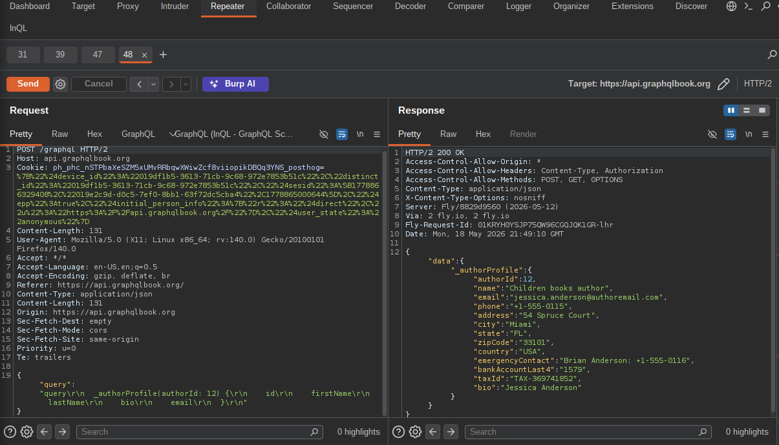This screenshot has height=445, width=779.
Task: Select top-bottom split layout icon
Action: [x=747, y=110]
